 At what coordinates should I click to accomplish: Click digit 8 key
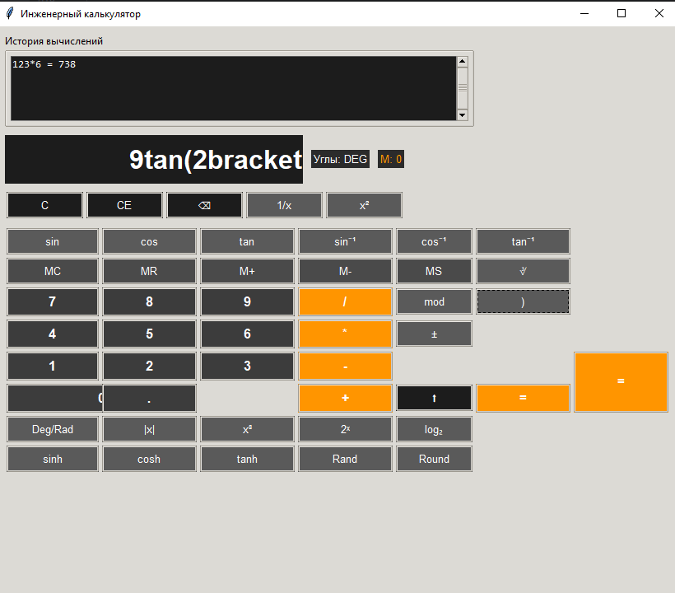tap(149, 302)
